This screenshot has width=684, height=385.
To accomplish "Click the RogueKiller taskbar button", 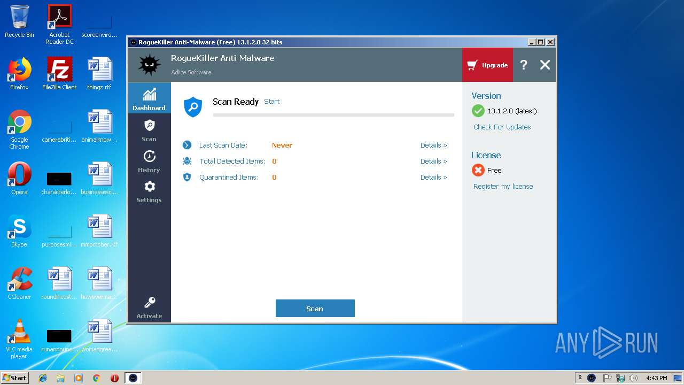I will click(133, 378).
